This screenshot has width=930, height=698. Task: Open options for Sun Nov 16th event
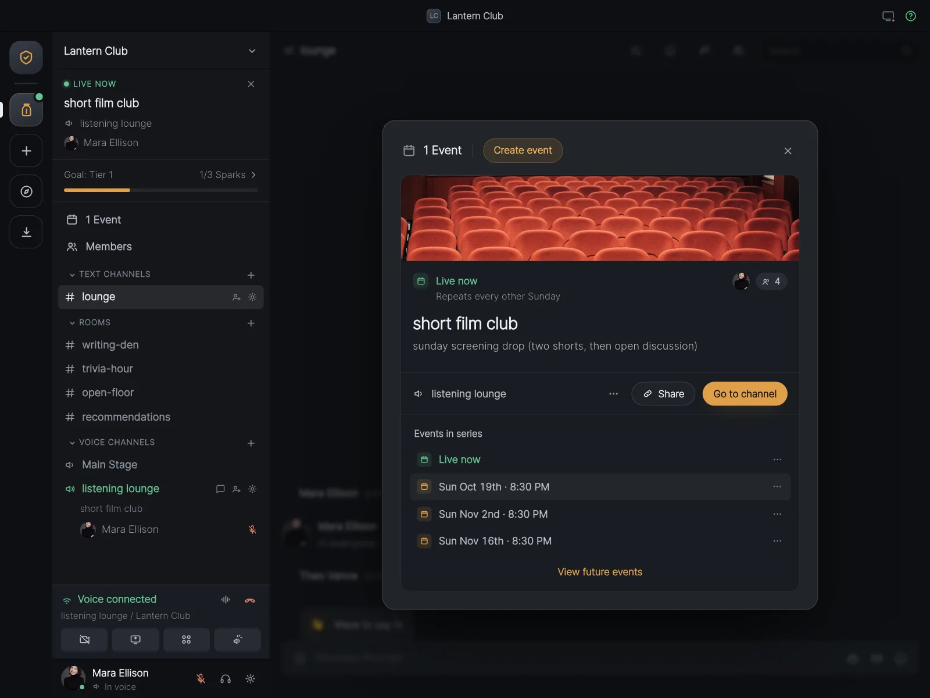coord(777,541)
